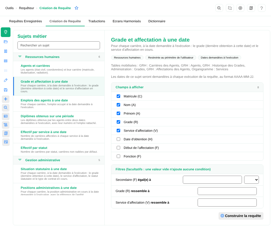Click the plus icon in the left sidebar
The image size is (271, 228).
click(6, 99)
